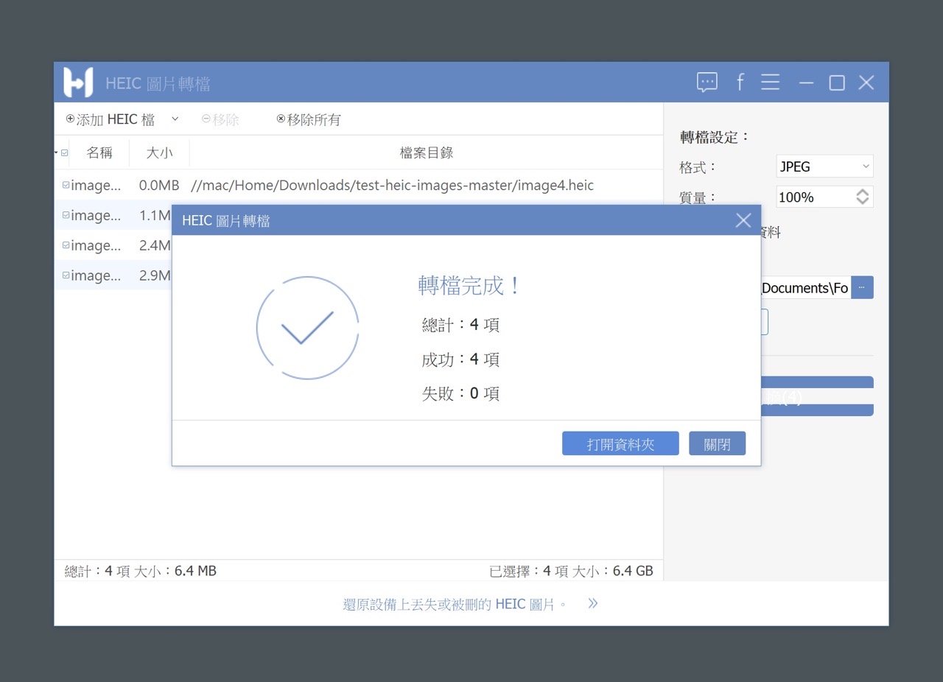Click the Remove (移除) toolbar item

[220, 119]
